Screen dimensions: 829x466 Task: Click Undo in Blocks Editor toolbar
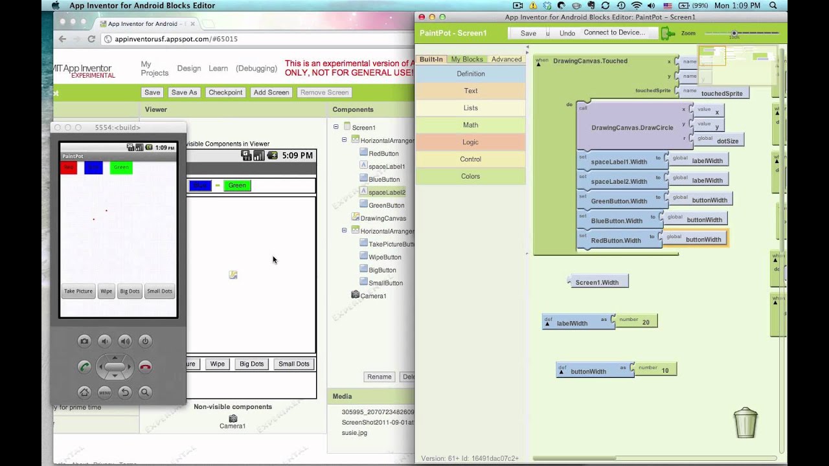567,33
